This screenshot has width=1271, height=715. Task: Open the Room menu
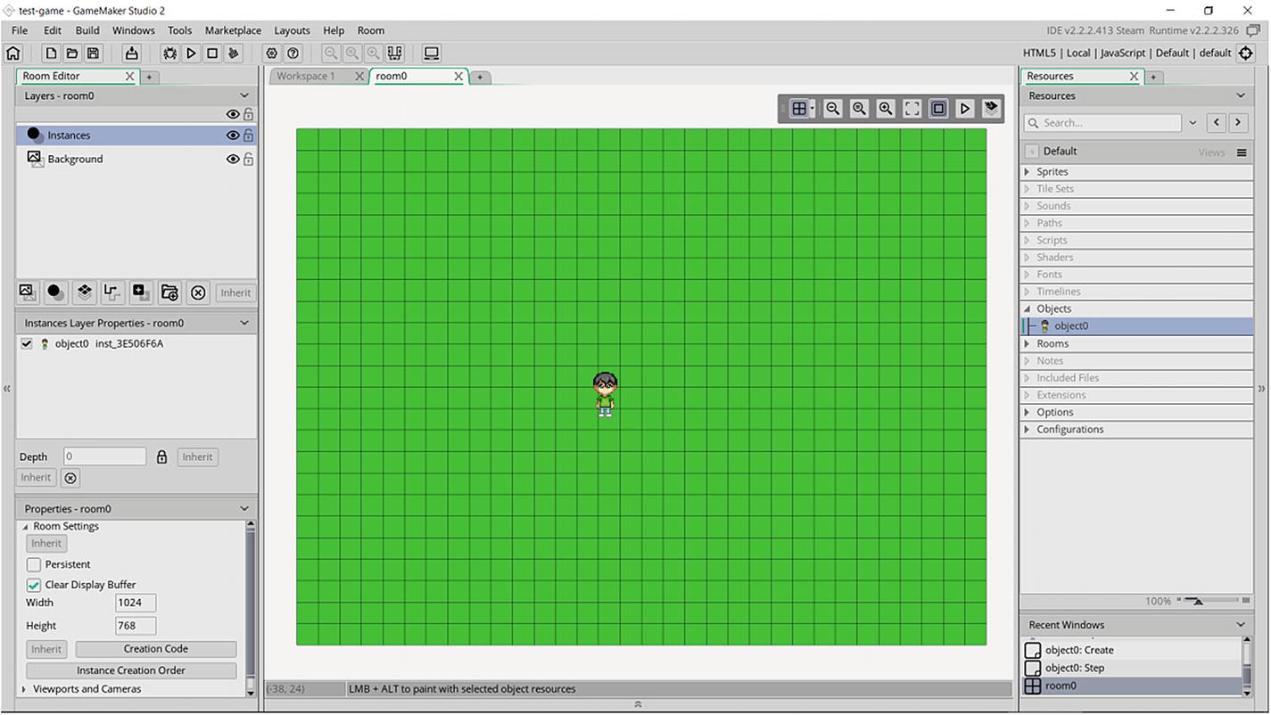tap(371, 30)
